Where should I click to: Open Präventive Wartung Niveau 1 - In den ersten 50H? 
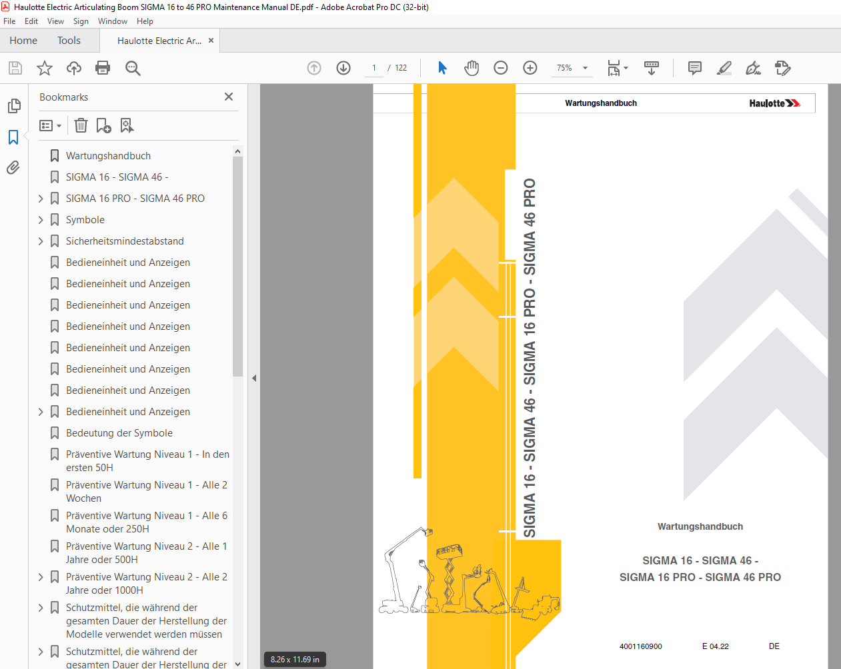point(147,461)
